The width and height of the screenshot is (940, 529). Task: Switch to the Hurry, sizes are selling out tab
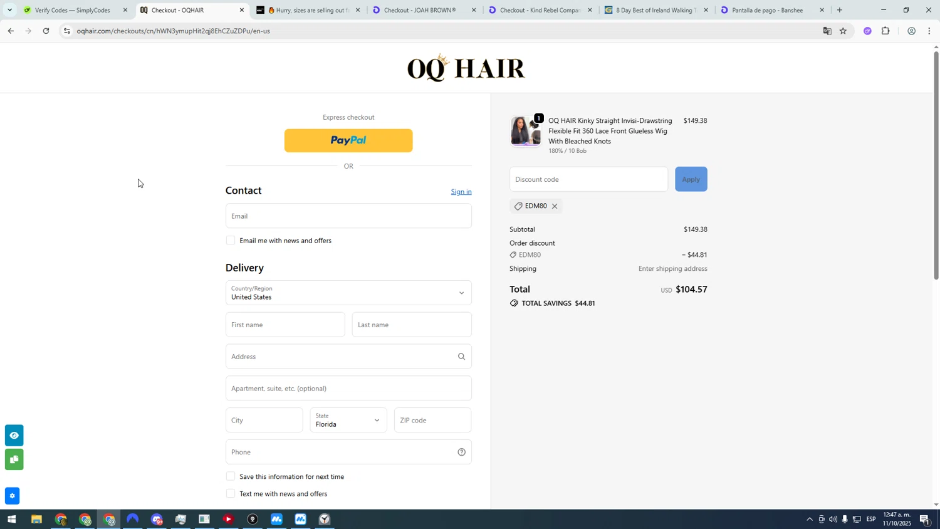click(307, 10)
